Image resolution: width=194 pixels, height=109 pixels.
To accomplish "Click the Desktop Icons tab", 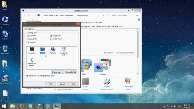I will click(x=30, y=29).
